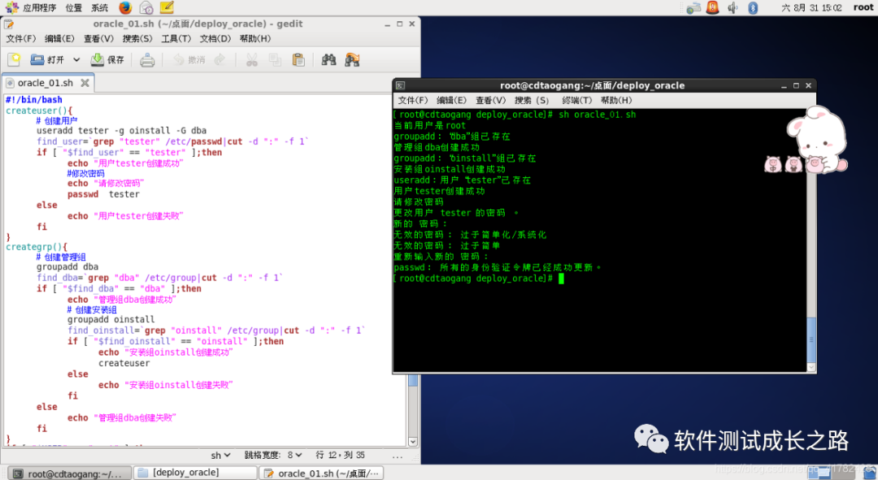Open 系统 system menu in panel
Viewport: 878px width, 480px height.
100,7
